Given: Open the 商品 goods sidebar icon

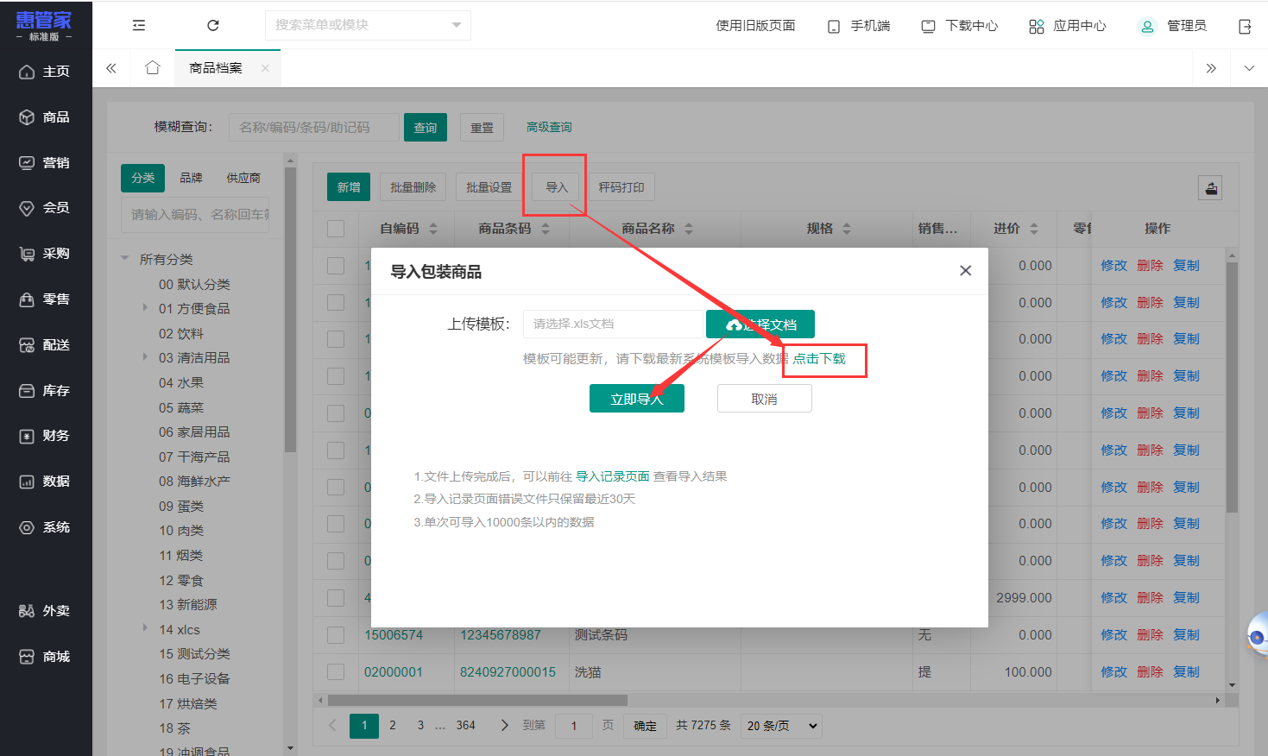Looking at the screenshot, I should [x=27, y=117].
